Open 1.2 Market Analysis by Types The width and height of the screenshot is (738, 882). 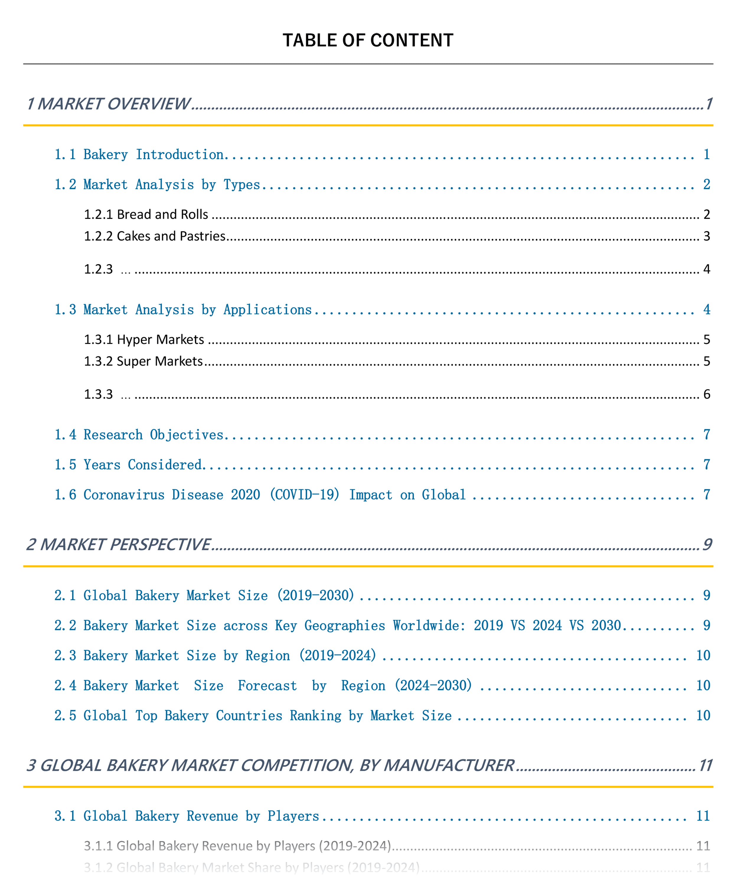(181, 178)
